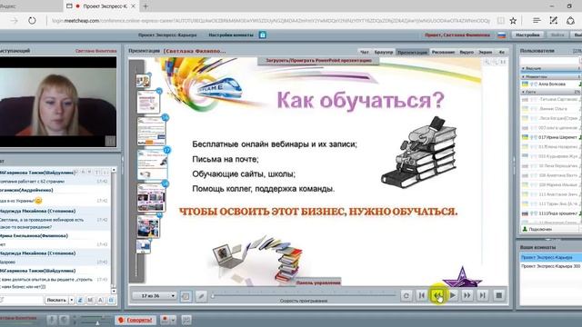The width and height of the screenshot is (582, 327).
Task: Jump to the last slide button
Action: [x=482, y=295]
